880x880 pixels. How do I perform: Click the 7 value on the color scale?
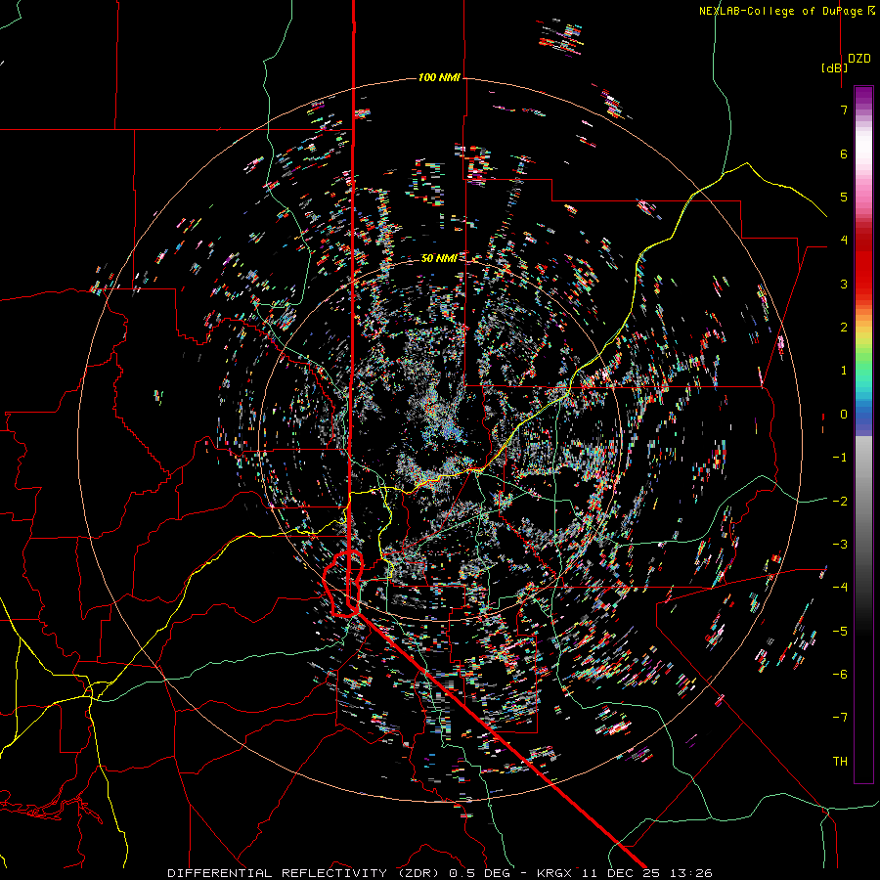click(x=844, y=110)
